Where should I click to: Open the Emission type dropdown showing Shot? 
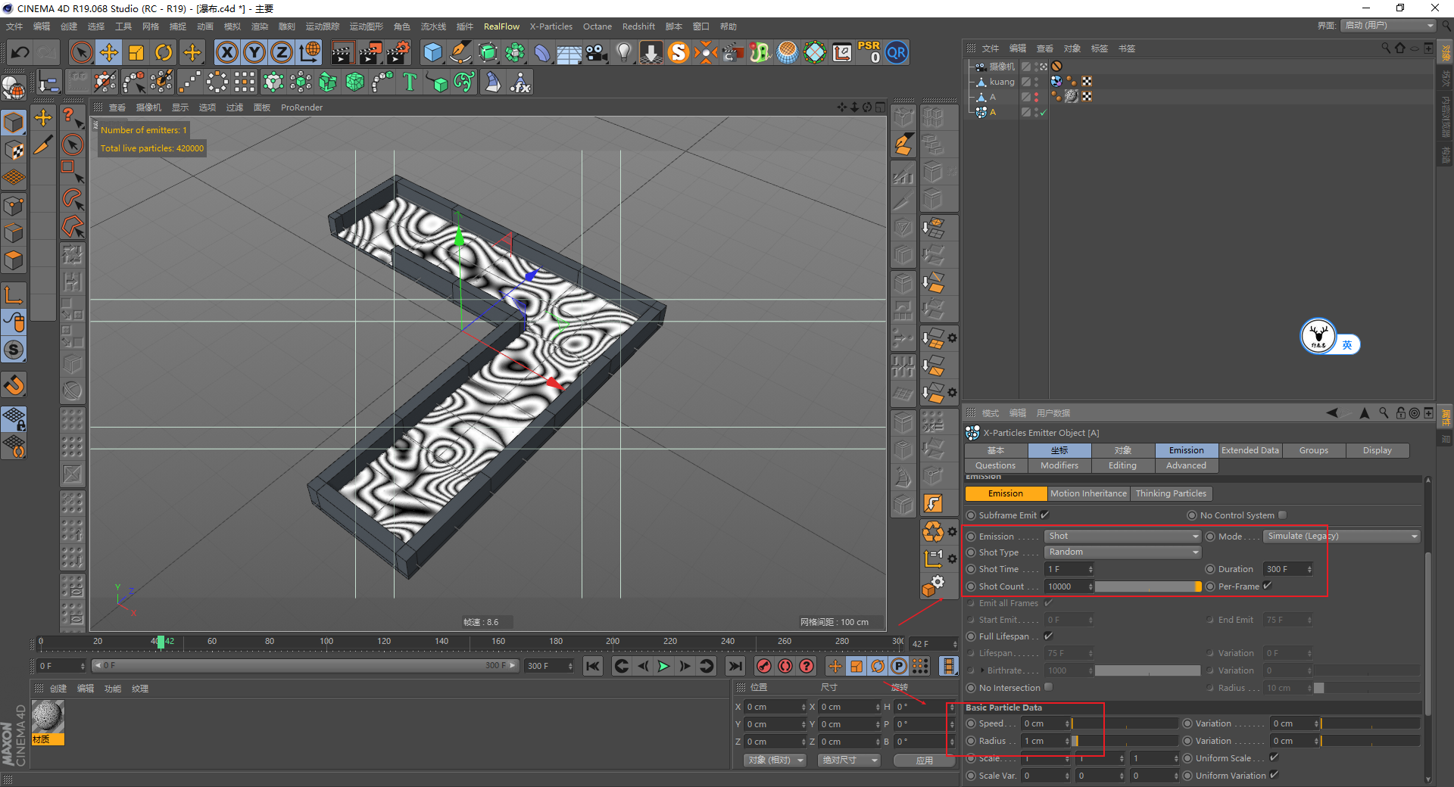point(1122,536)
